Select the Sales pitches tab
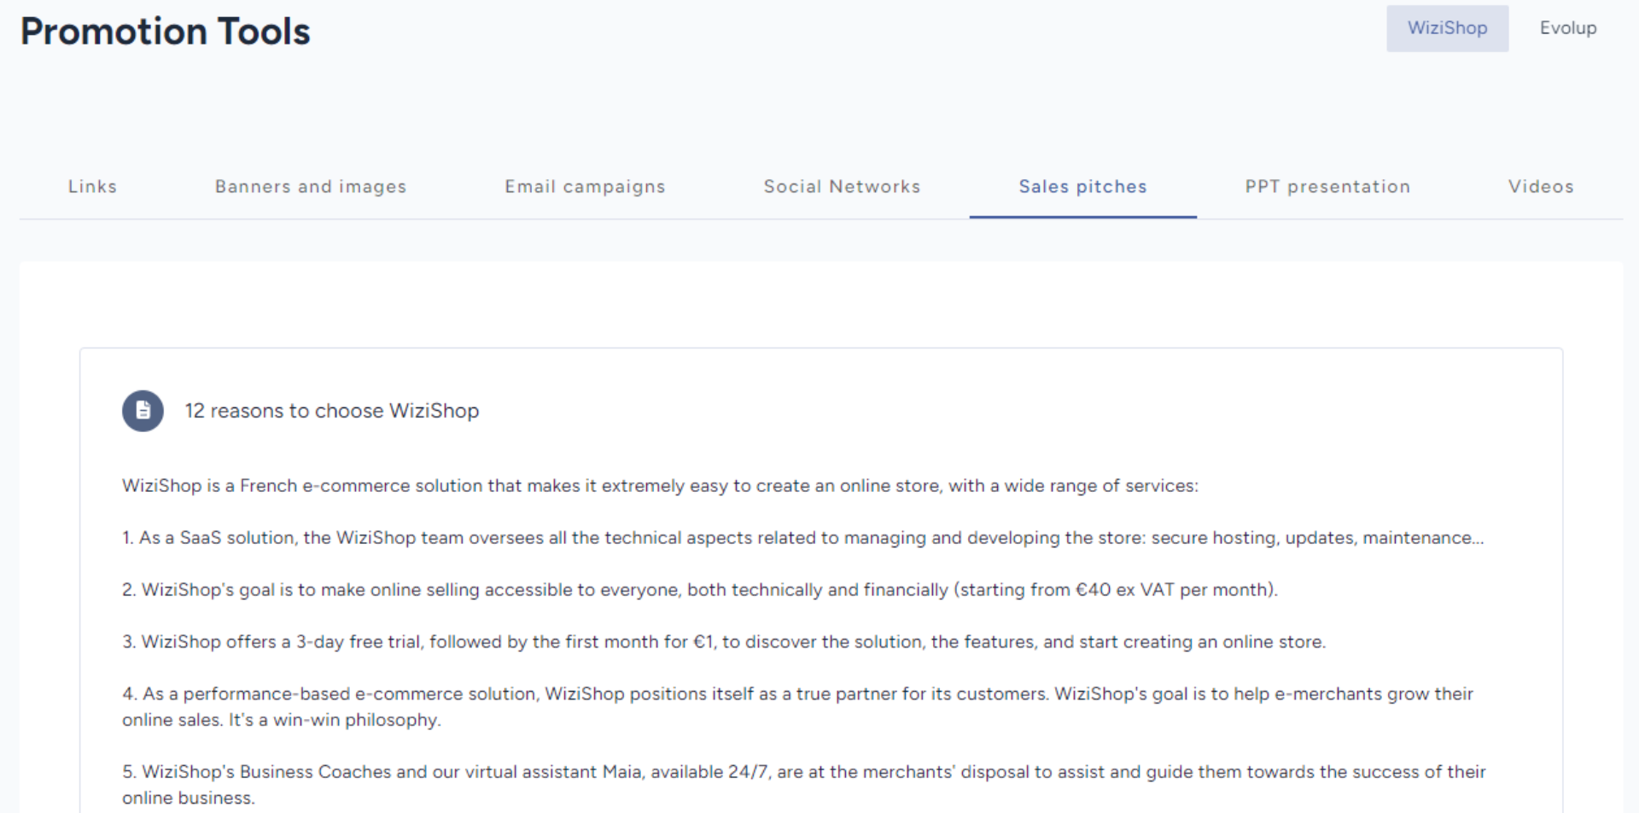This screenshot has height=813, width=1639. pyautogui.click(x=1082, y=186)
